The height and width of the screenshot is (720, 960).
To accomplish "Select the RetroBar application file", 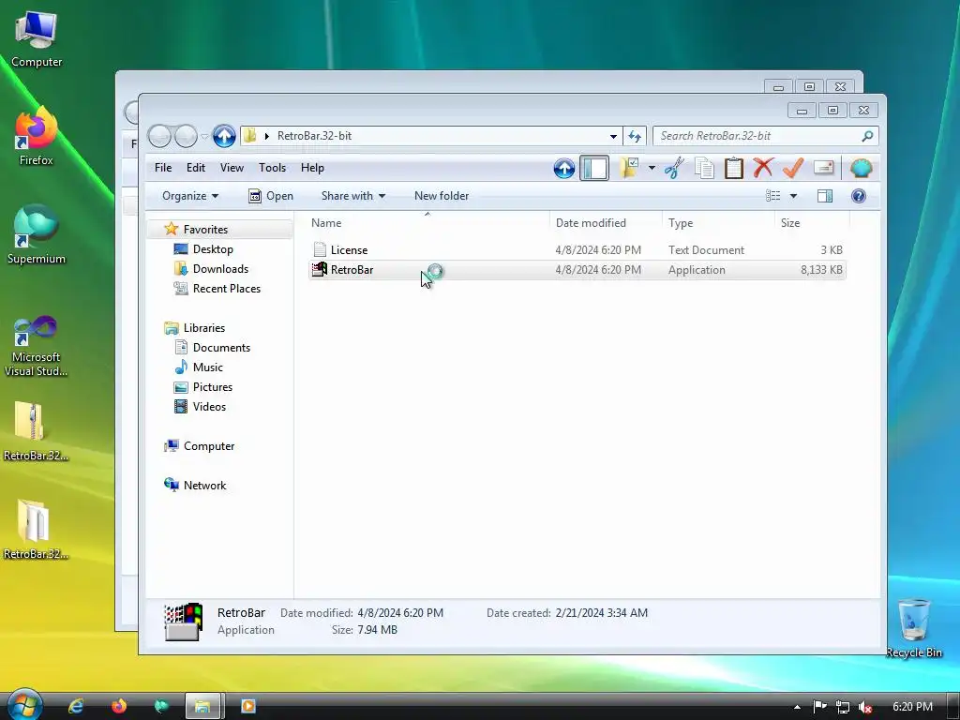I will (577, 270).
